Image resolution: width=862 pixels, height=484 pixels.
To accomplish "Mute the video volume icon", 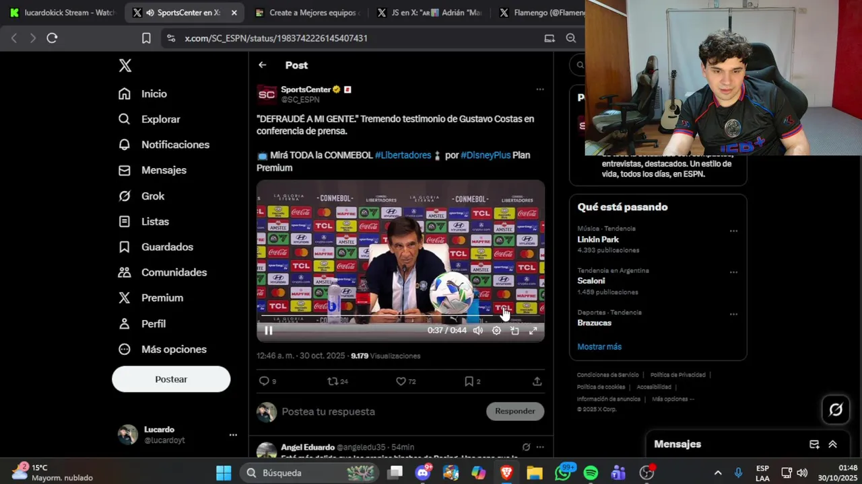I will (477, 330).
